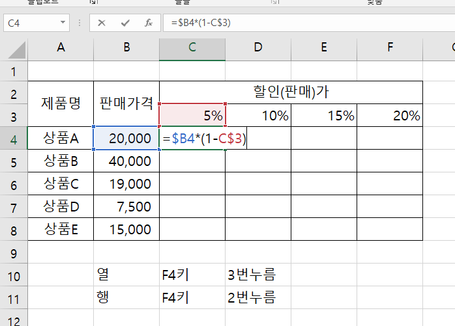Click the F4키 cell in row 10
The width and height of the screenshot is (455, 326).
point(192,275)
